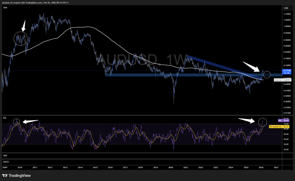Image resolution: width=295 pixels, height=181 pixels.
Task: Click the 2027 year label on the timeline
Action: coord(276,167)
